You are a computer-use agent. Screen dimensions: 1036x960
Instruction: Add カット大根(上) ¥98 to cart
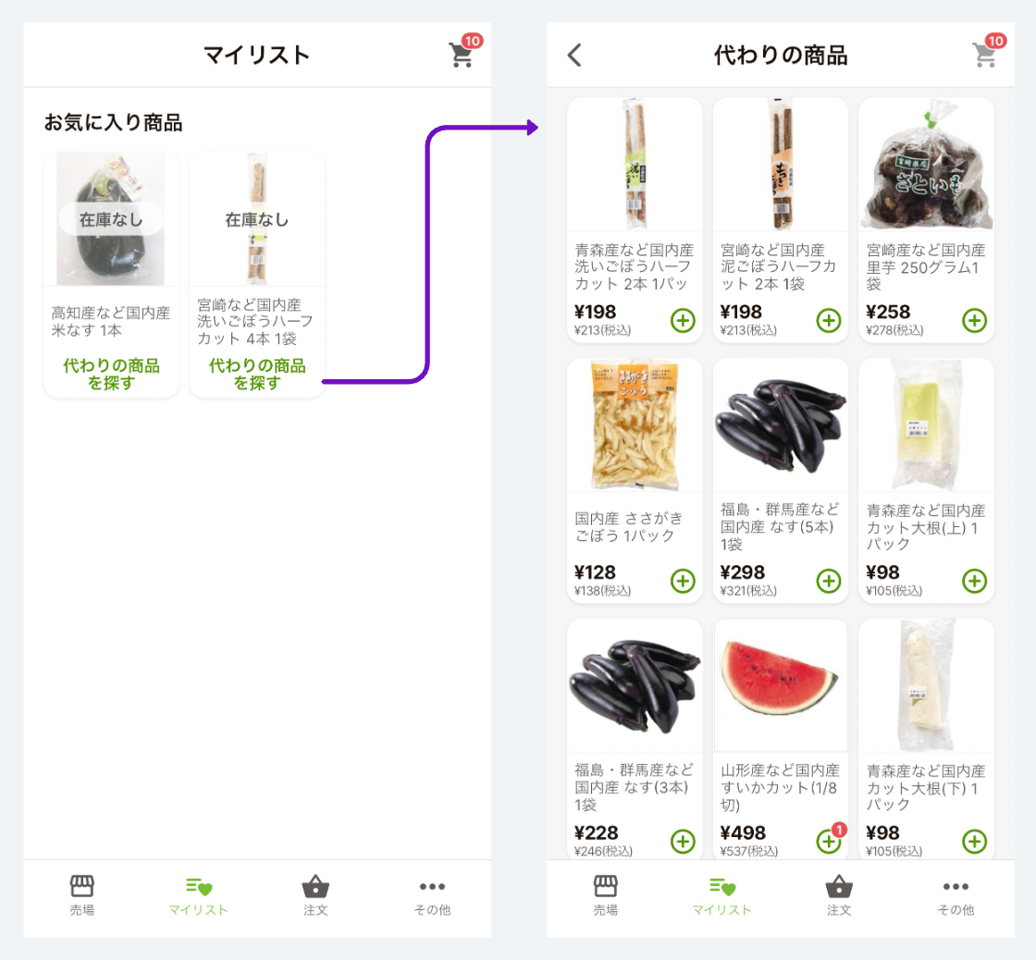point(975,581)
